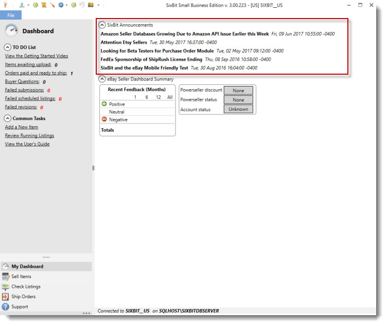Click the Dashboard gauge icon in the sidebar header
The image size is (387, 326).
click(11, 30)
